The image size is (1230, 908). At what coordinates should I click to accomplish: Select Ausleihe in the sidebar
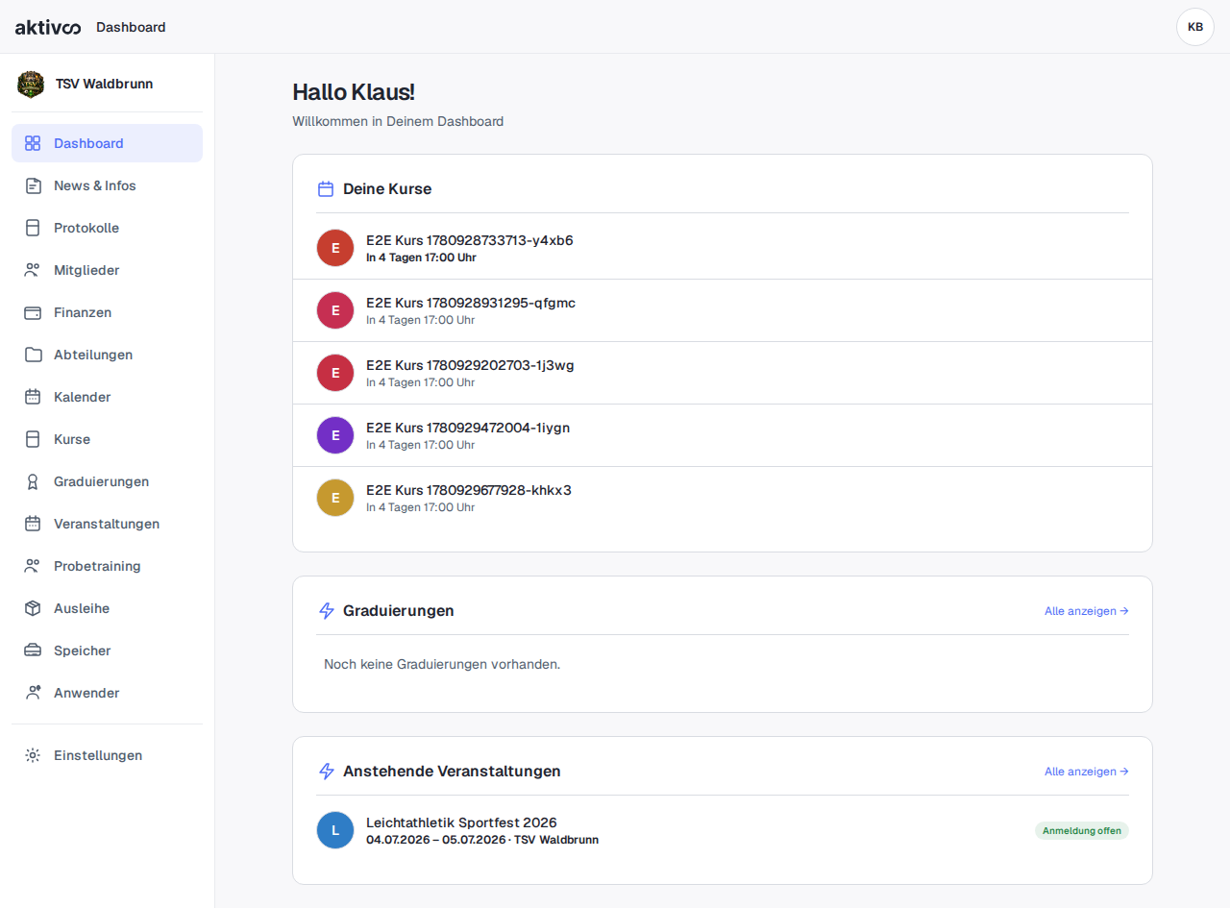pos(107,608)
